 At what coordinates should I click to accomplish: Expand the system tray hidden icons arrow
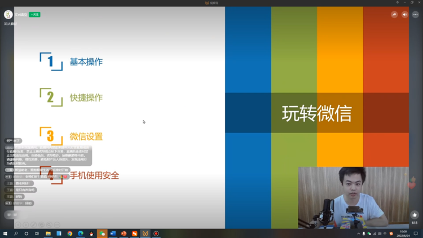(359, 233)
